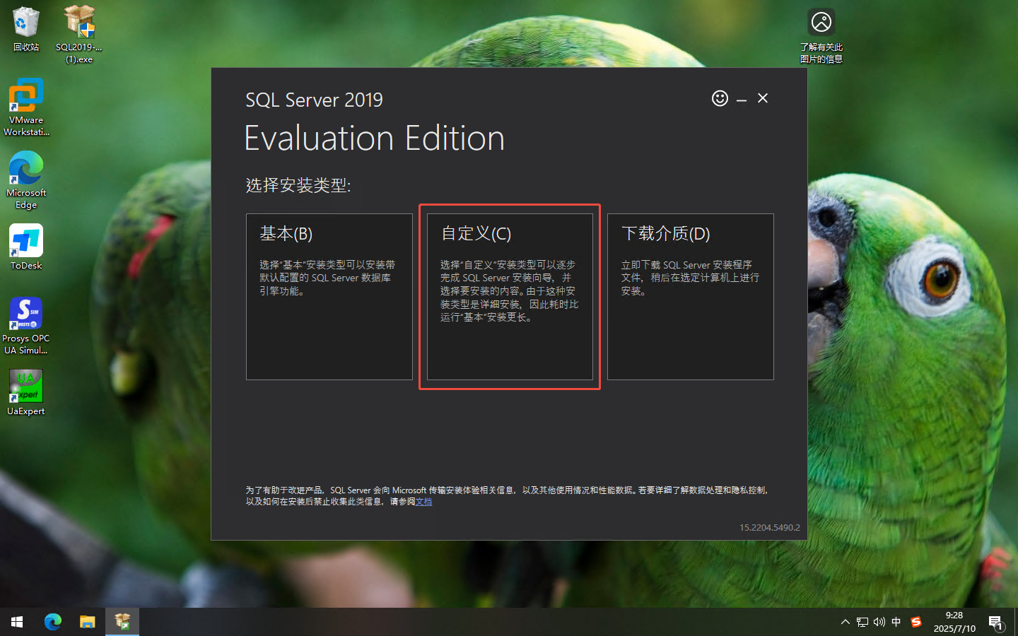Open the 文档 privacy documentation link
The height and width of the screenshot is (636, 1018).
pyautogui.click(x=423, y=502)
